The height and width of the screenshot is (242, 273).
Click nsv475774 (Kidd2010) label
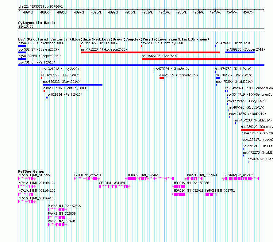click(171, 69)
